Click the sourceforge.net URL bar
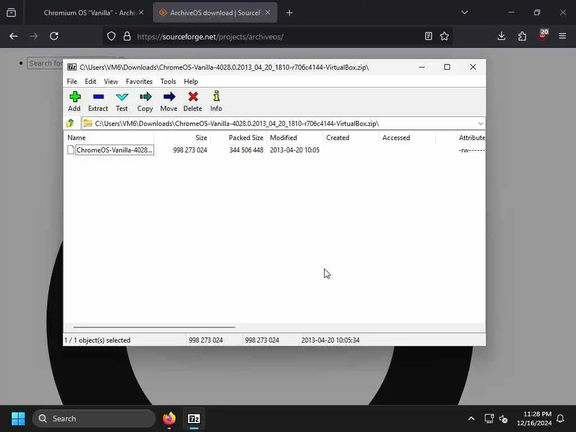Viewport: 576px width, 432px height. coord(277,37)
